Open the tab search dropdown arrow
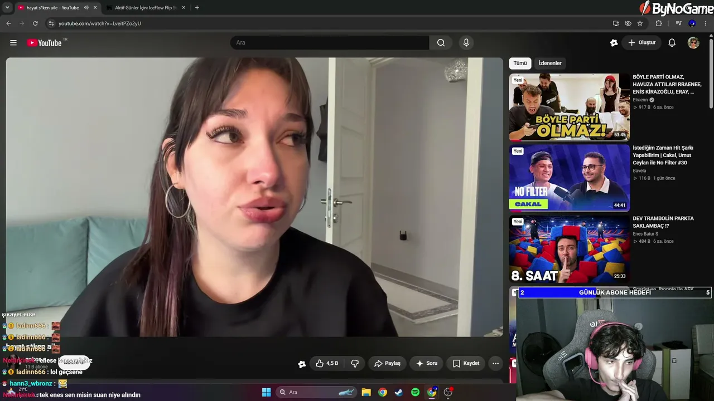 coord(7,8)
